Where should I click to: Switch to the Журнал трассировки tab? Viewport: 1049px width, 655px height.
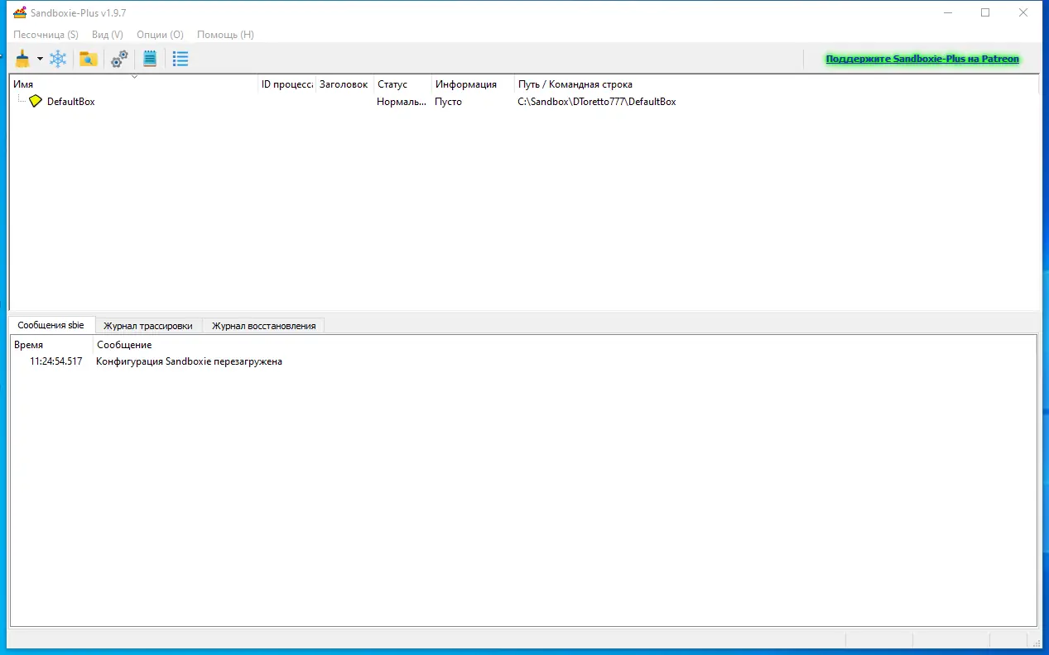148,326
